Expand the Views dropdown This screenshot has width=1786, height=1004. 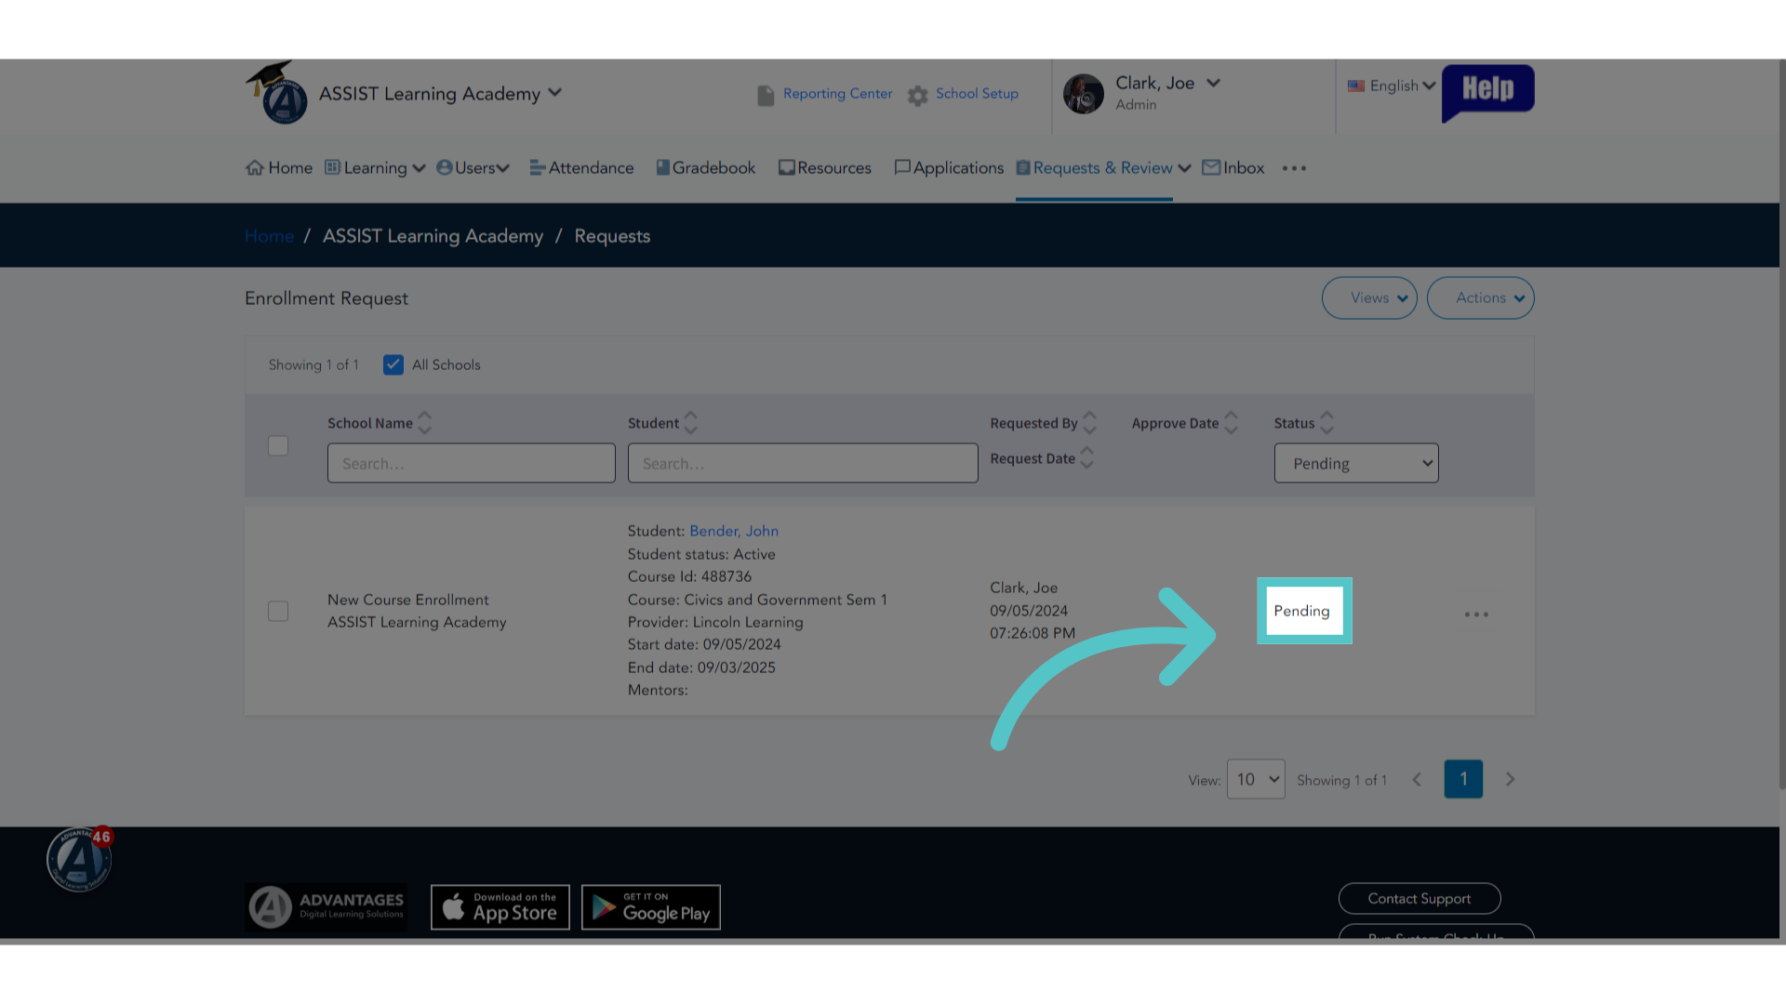[x=1369, y=297]
